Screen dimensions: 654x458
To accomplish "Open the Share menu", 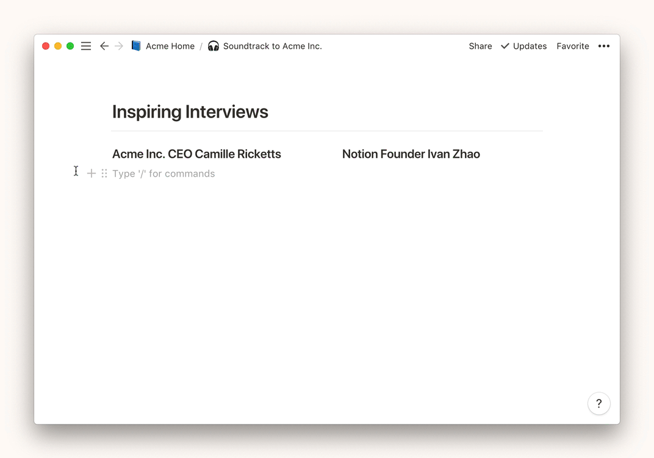I will click(480, 46).
